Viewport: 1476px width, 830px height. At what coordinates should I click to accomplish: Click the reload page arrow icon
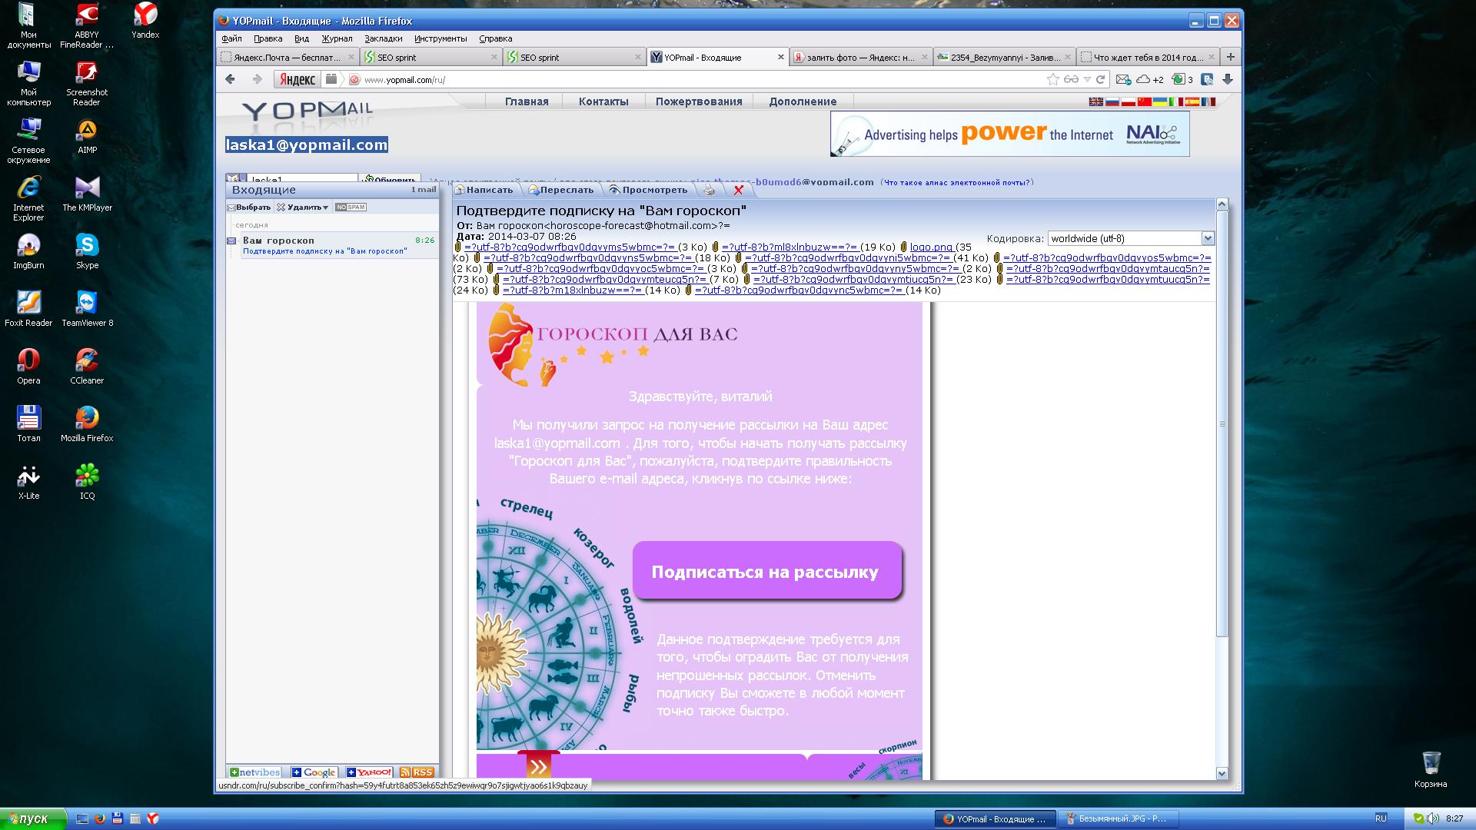(1100, 79)
